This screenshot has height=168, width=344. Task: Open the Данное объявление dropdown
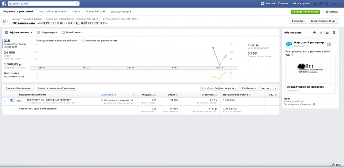click(x=19, y=88)
